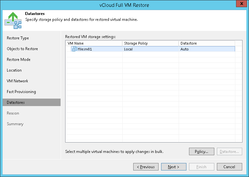Viewport: 249px width, 177px height.
Task: Go back with the Previous button
Action: tap(146, 167)
